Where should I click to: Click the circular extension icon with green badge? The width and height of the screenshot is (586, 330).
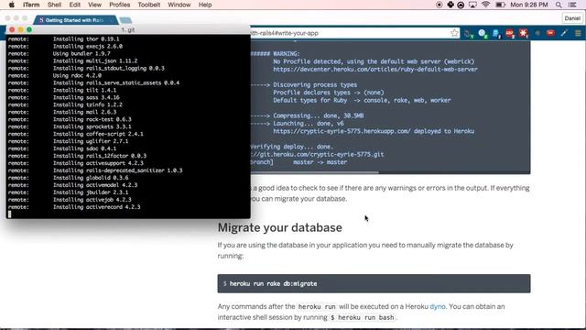[x=483, y=33]
